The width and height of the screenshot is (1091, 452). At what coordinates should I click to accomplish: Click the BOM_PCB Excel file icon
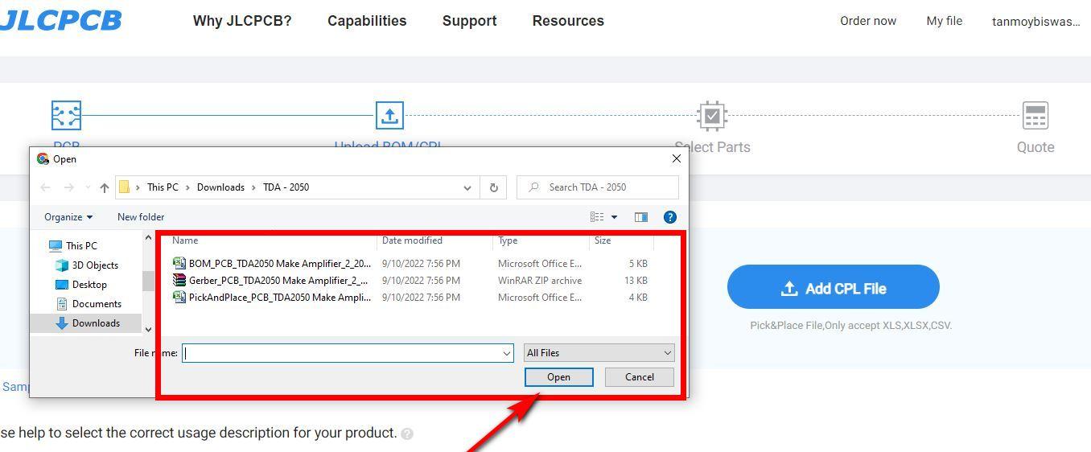(179, 263)
